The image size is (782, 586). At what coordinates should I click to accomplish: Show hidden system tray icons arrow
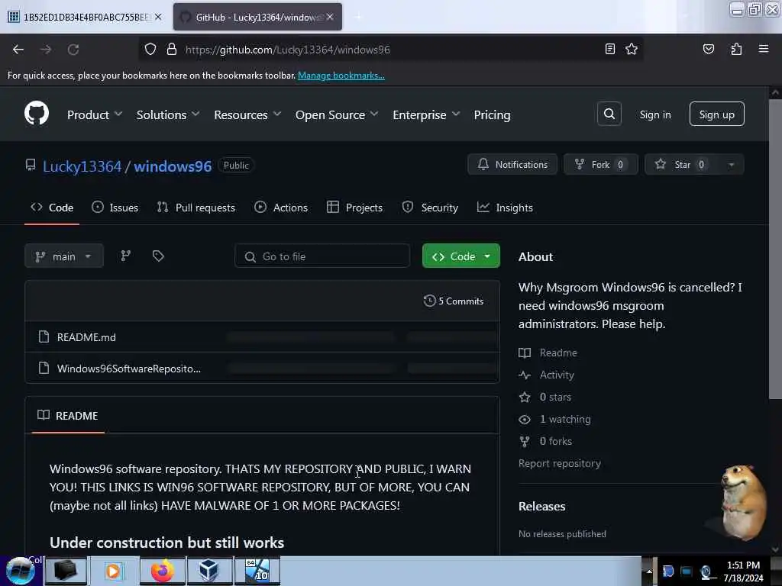649,572
